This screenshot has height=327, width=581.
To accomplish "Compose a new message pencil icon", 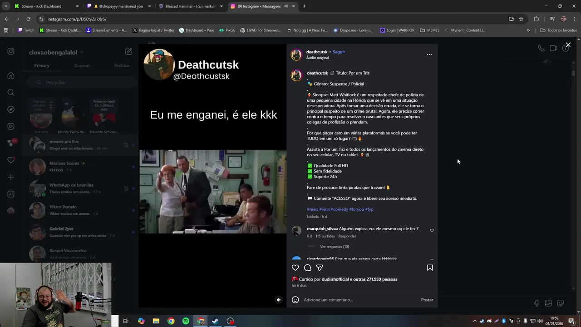I will click(128, 52).
